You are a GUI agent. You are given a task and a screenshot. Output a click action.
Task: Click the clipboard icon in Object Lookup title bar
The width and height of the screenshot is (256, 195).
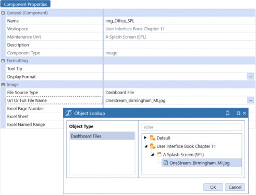coord(227,113)
